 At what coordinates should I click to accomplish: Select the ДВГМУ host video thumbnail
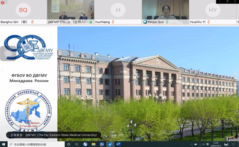[71, 10]
